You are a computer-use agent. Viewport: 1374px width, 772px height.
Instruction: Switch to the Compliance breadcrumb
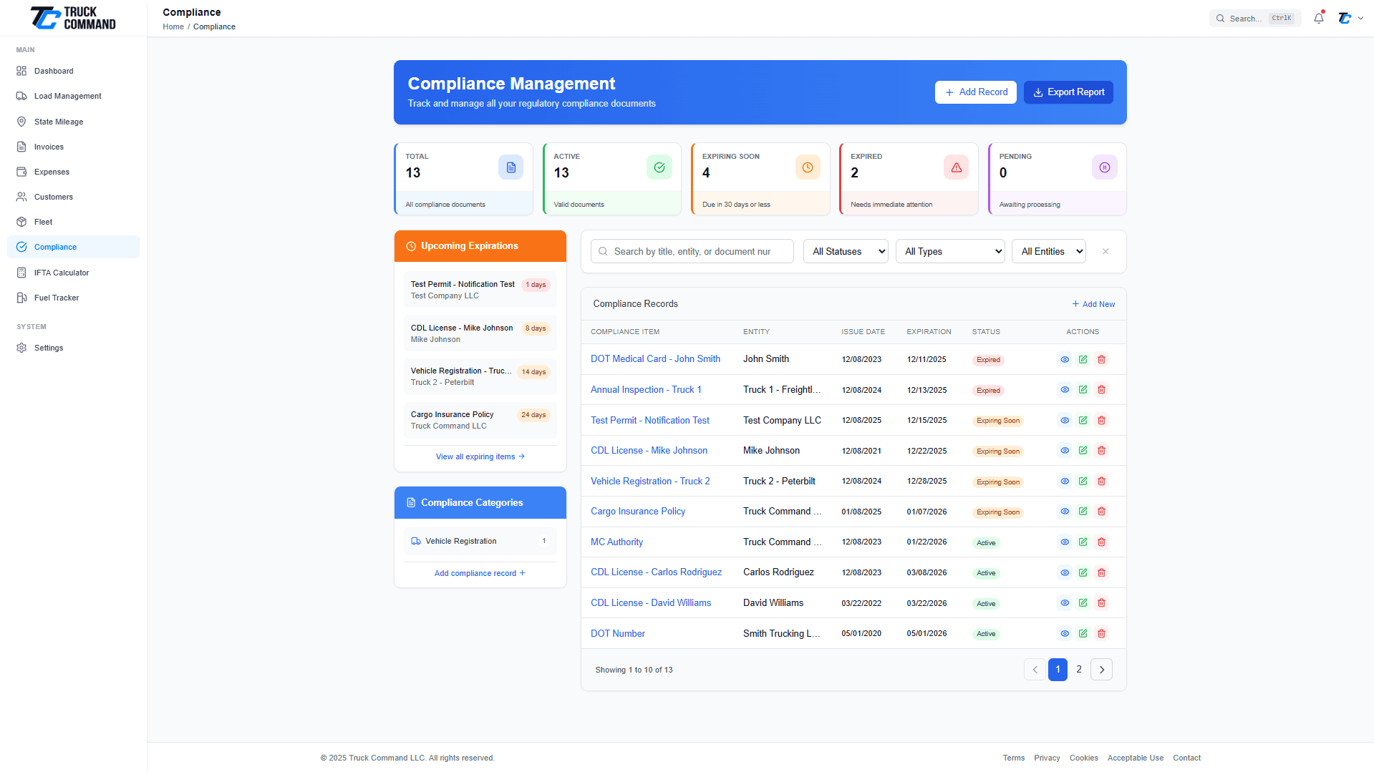point(214,26)
